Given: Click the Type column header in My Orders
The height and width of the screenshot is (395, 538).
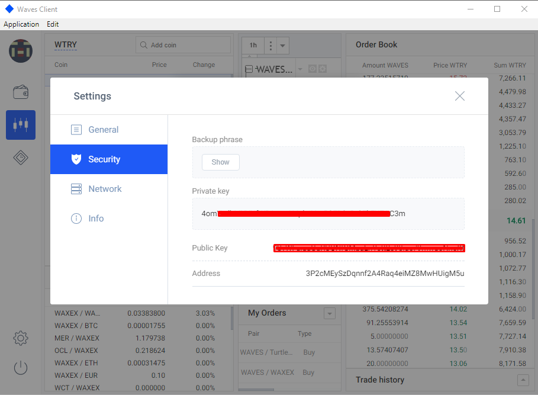Looking at the screenshot, I should [x=305, y=333].
